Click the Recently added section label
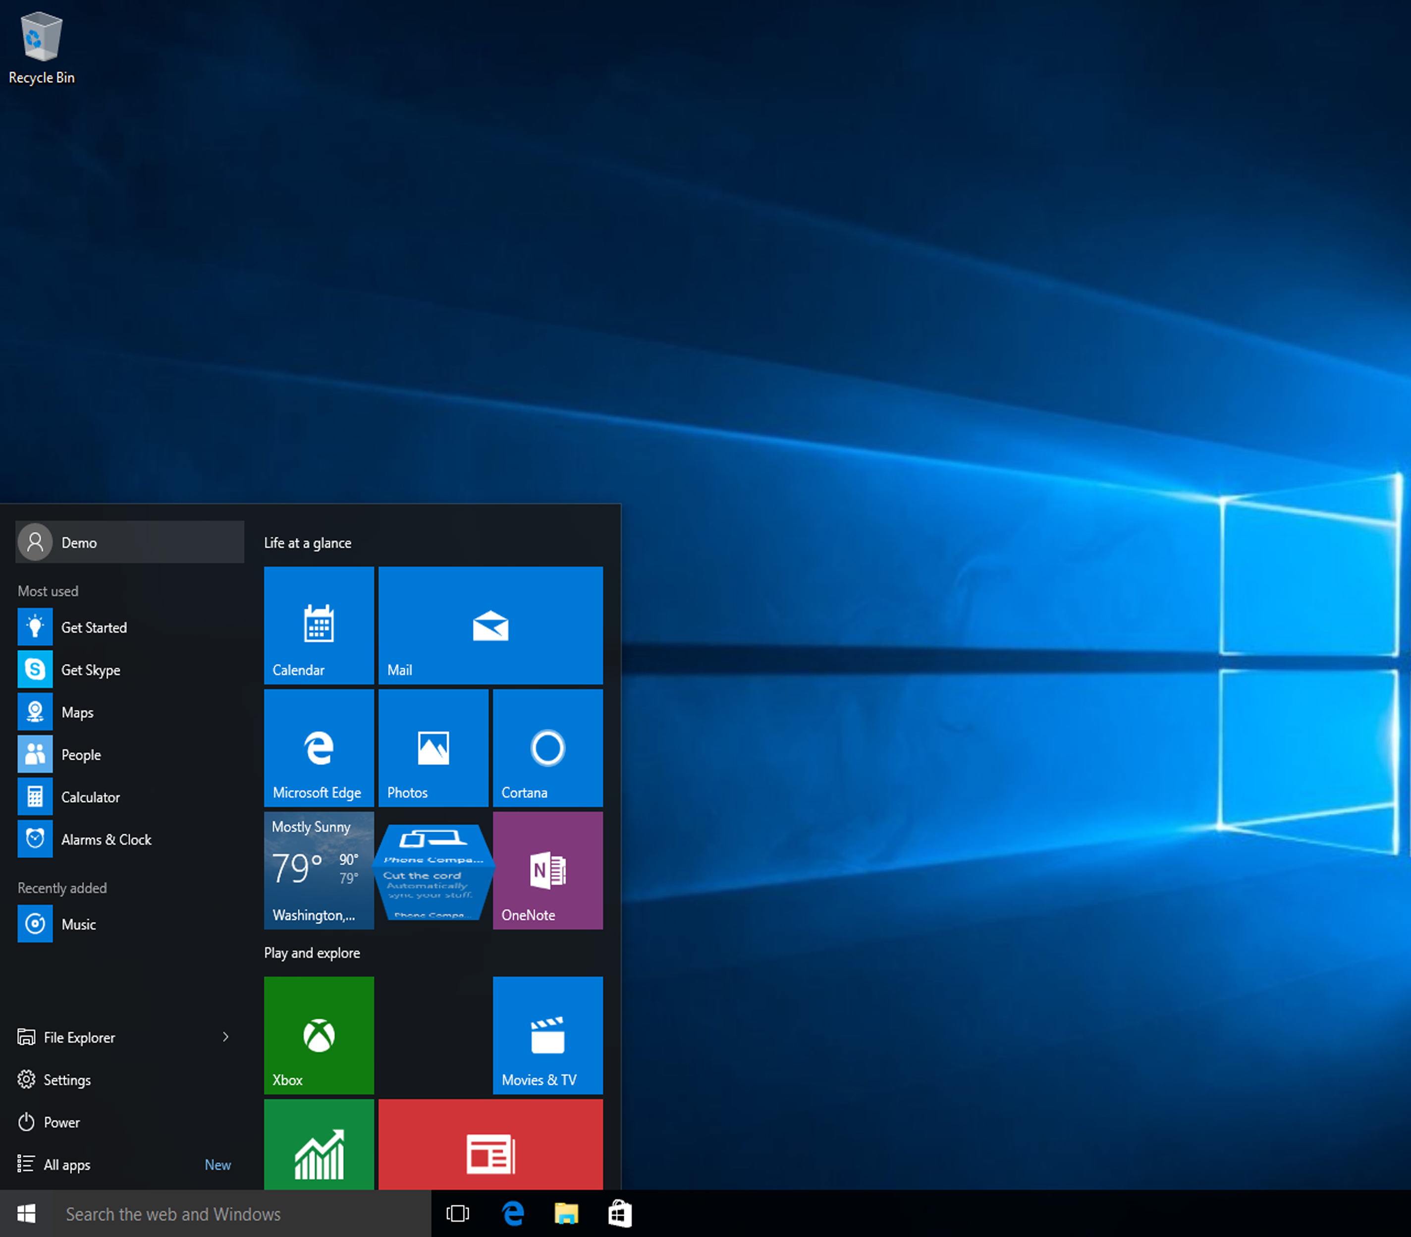Viewport: 1411px width, 1237px height. point(62,888)
